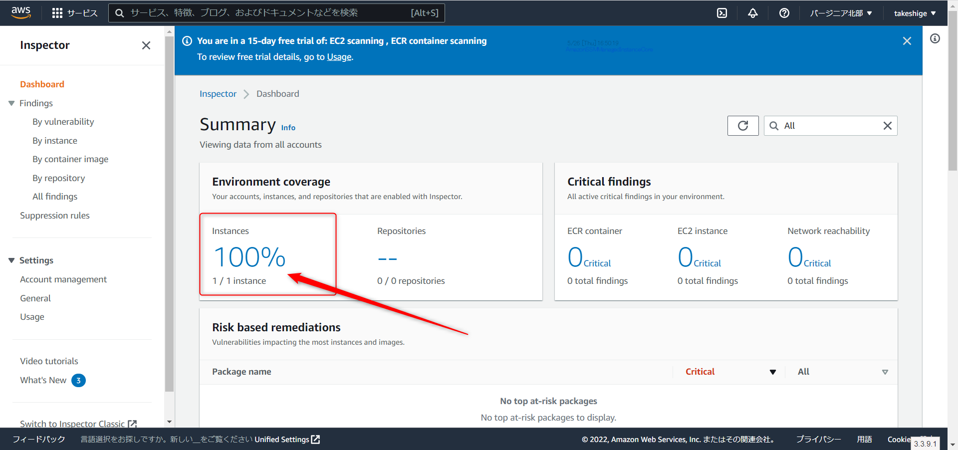Open Usage in sidebar
Screen dimensions: 958x450
32,317
